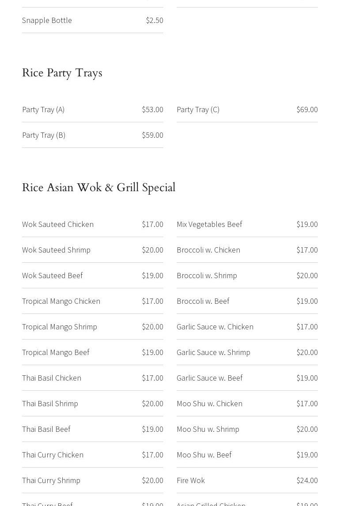Choose Tropical Mango Chicken
Viewport: 340px width, 506px height.
(61, 301)
